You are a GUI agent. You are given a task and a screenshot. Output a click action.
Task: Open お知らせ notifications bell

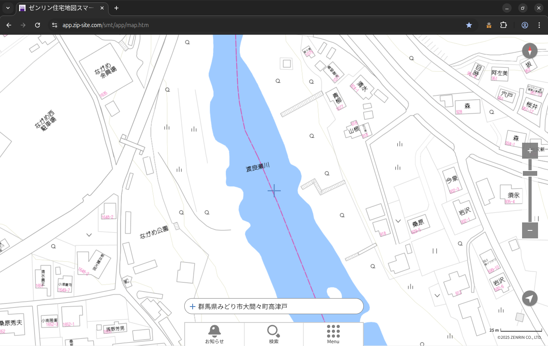[x=215, y=334]
